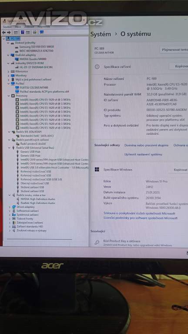Viewport: 188px width, 334px height.
Task: Open Kód Product Key a aktivace
Action: 122,241
